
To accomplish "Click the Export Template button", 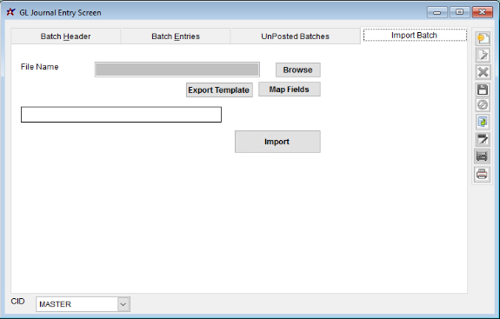I will pos(219,90).
